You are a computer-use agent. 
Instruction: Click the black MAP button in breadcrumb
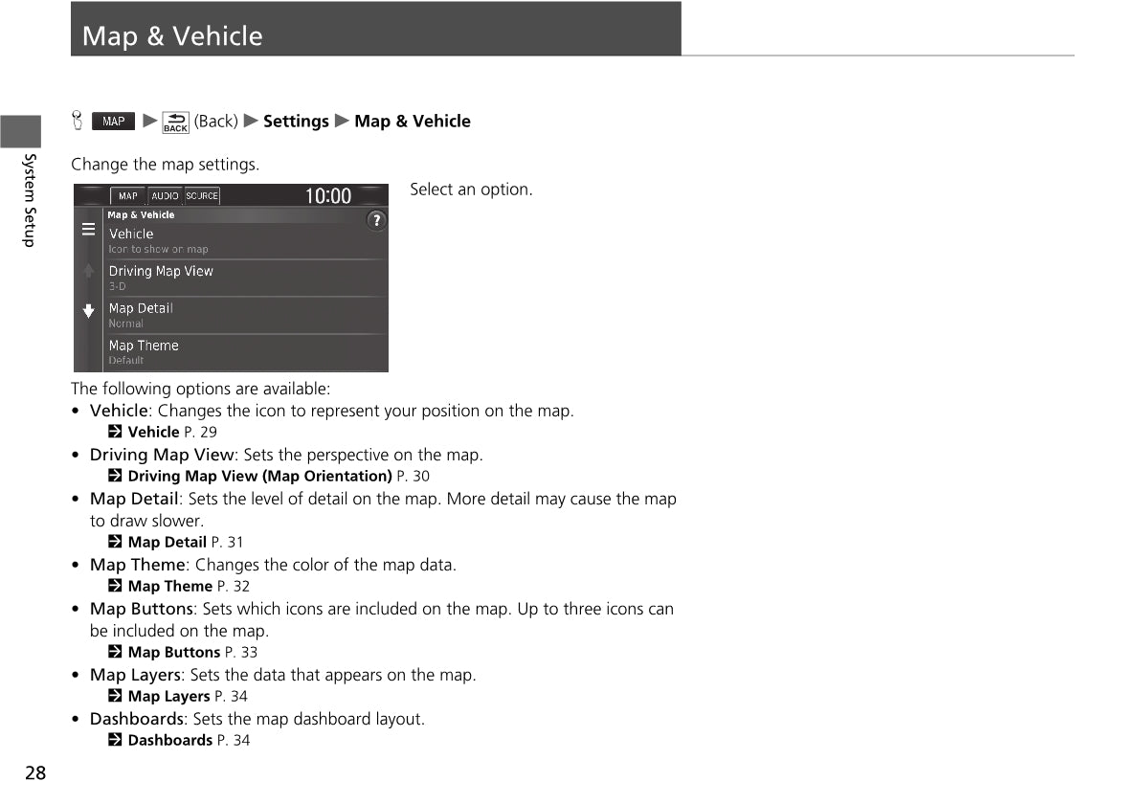(113, 122)
